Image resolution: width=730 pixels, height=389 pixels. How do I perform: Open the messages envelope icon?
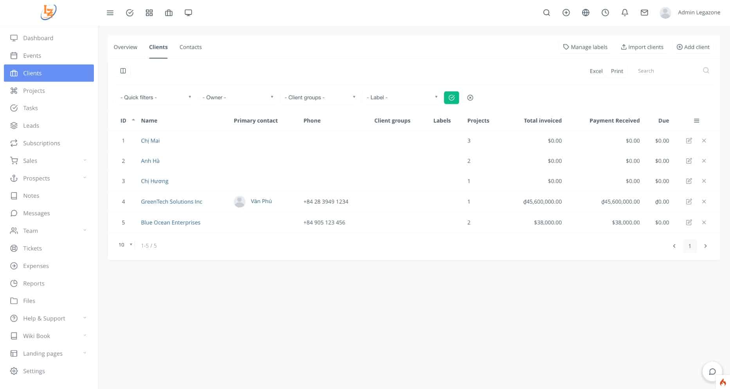[644, 12]
